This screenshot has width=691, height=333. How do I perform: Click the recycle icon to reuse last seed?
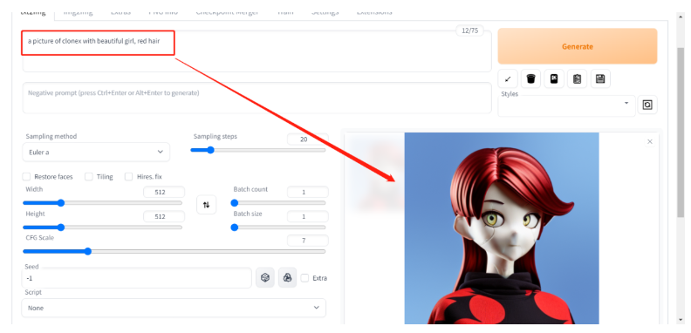click(287, 277)
